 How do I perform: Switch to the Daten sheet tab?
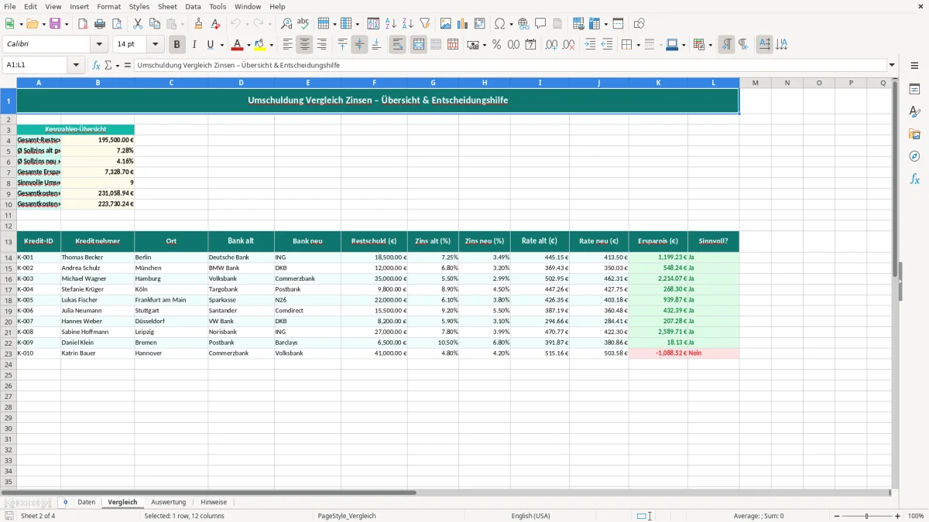click(87, 502)
